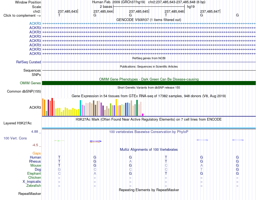Click the chr2:237,485,643-237,485,648 (6 bp) text
Viewport: 256px width, 200px height.
177,2
